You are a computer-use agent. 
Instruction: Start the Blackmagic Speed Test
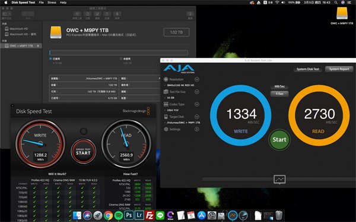[x=83, y=152]
